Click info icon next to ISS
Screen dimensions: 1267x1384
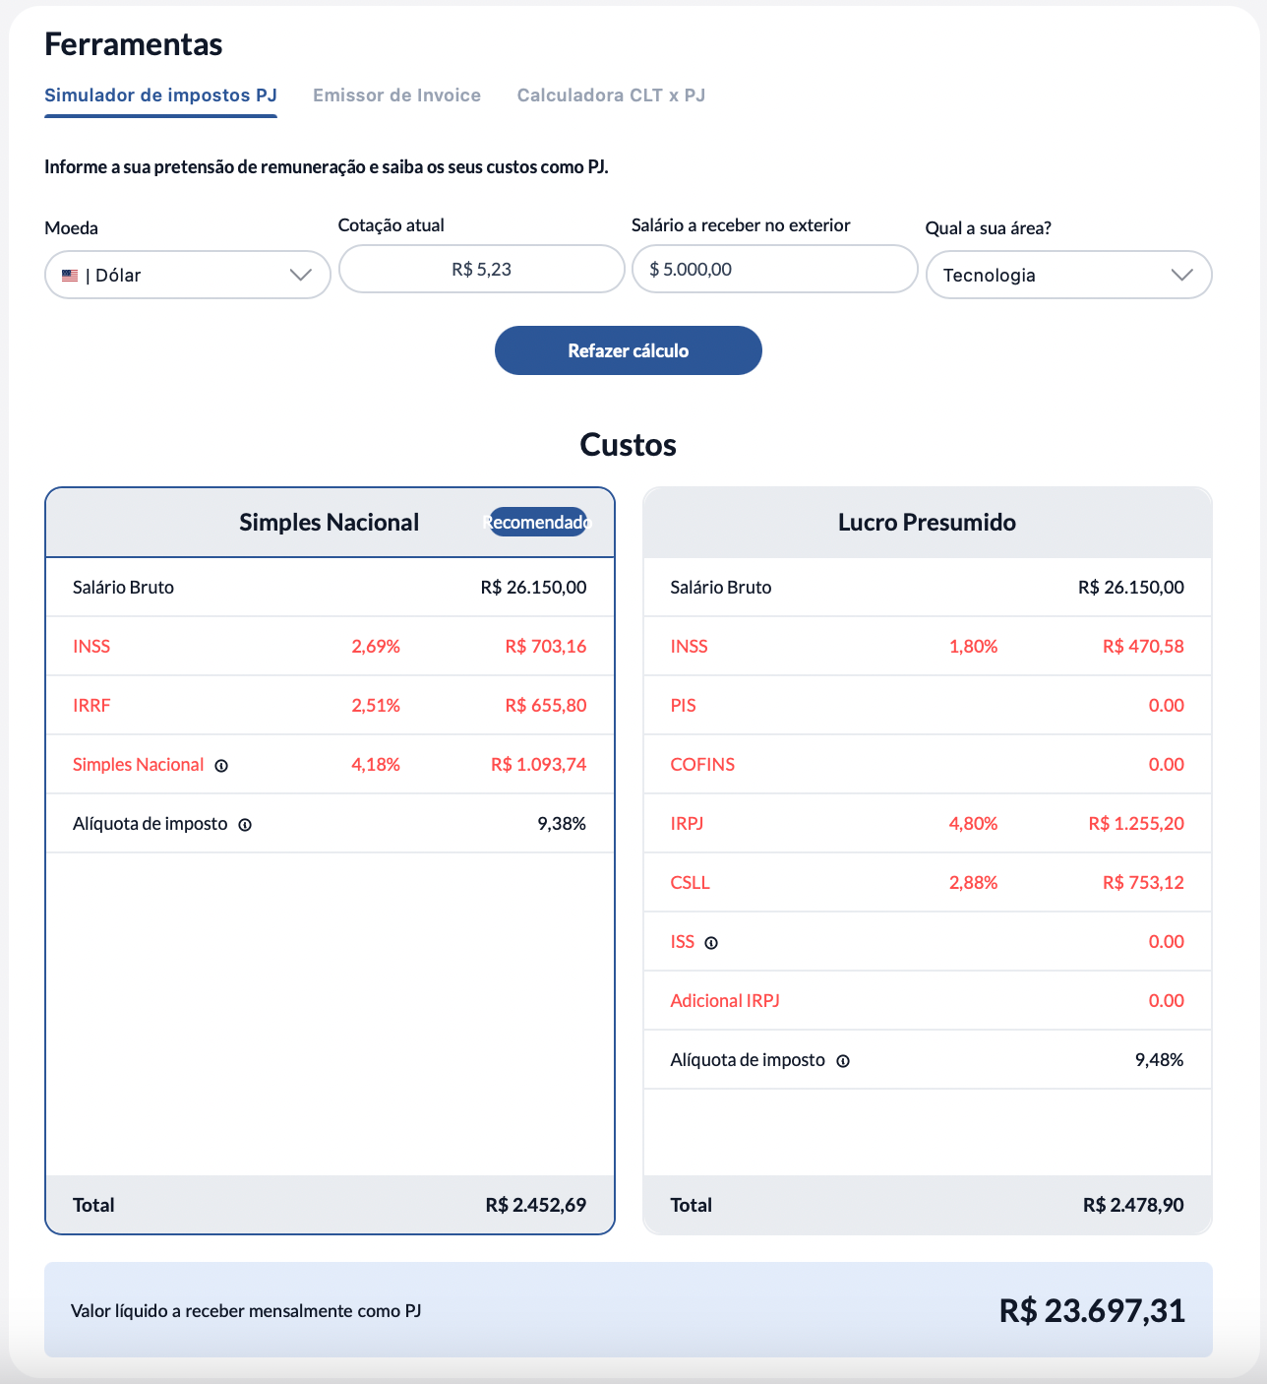(711, 943)
